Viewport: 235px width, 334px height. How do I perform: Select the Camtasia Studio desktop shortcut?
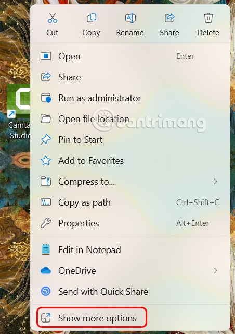pos(19,111)
